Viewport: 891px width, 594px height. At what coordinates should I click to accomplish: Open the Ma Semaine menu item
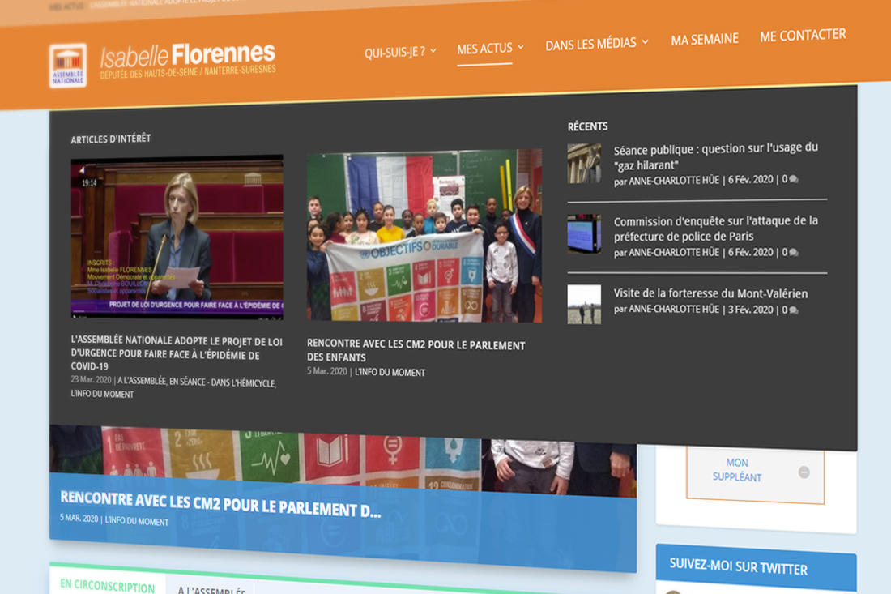[x=705, y=39]
